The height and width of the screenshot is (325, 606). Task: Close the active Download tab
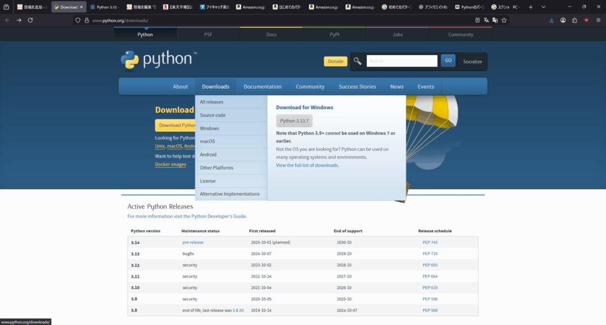(81, 7)
